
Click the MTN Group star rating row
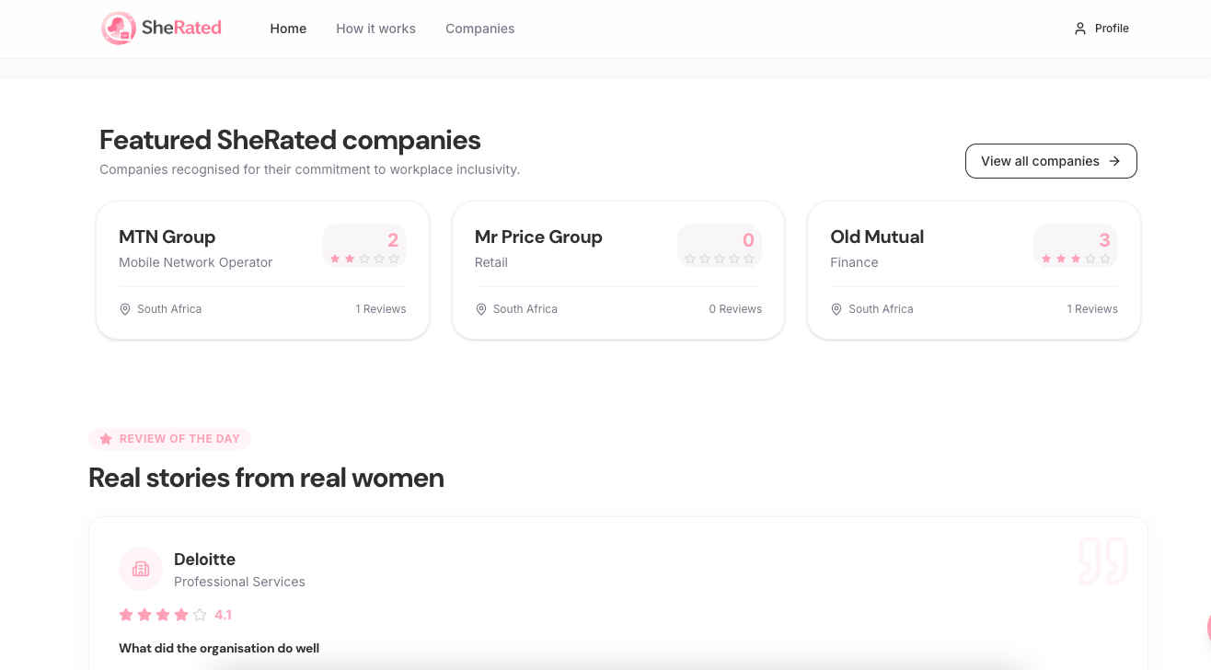(364, 260)
